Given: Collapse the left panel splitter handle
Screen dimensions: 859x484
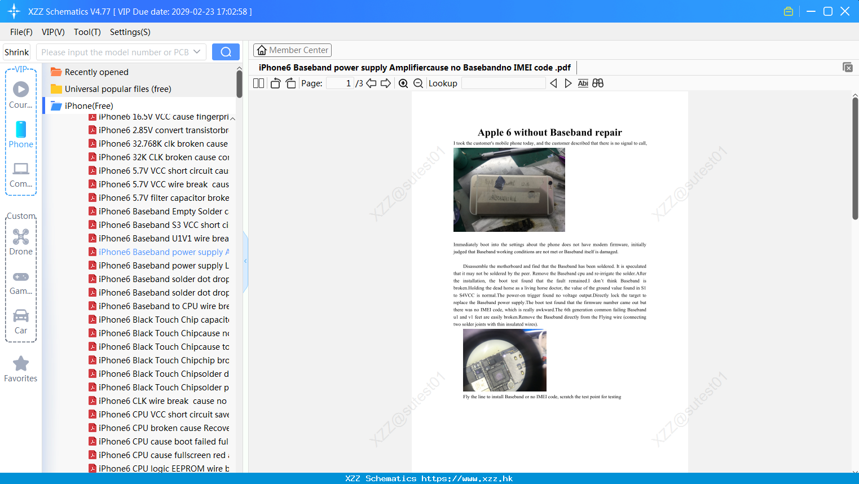Looking at the screenshot, I should tap(245, 261).
